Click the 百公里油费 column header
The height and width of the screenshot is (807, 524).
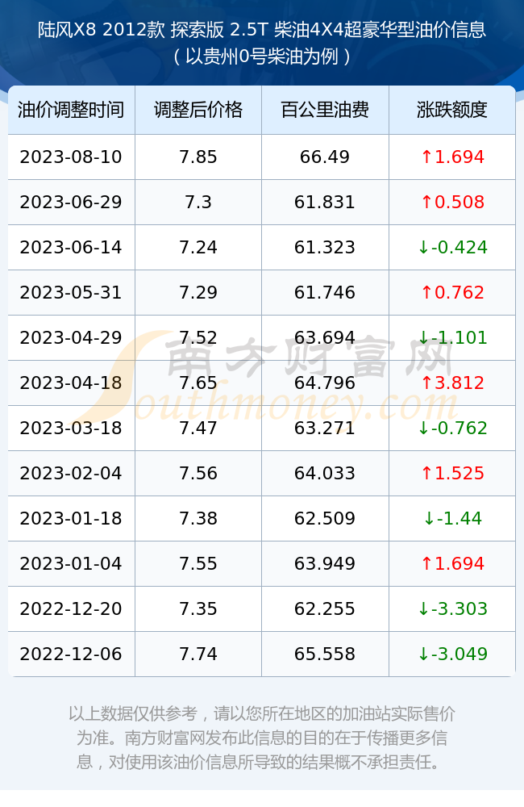click(325, 110)
